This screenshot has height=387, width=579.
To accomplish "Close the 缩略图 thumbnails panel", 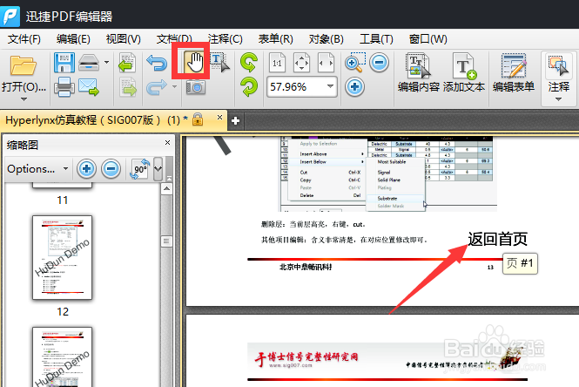I will [x=167, y=142].
